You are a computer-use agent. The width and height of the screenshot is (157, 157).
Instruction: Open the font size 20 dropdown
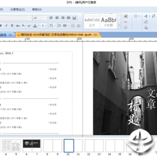pyautogui.click(x=46, y=18)
